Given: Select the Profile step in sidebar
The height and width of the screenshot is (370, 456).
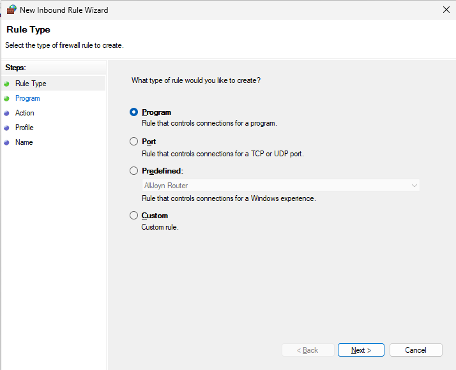Looking at the screenshot, I should (24, 128).
